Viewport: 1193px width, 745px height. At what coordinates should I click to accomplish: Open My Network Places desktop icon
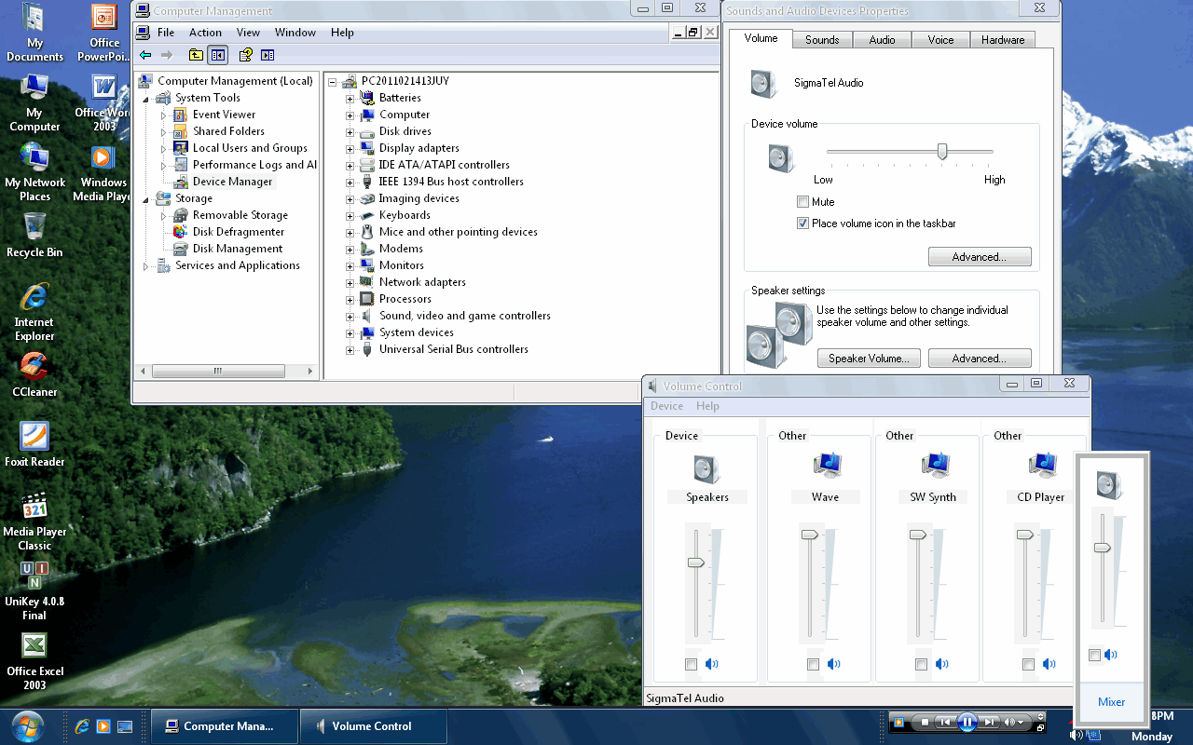[34, 172]
